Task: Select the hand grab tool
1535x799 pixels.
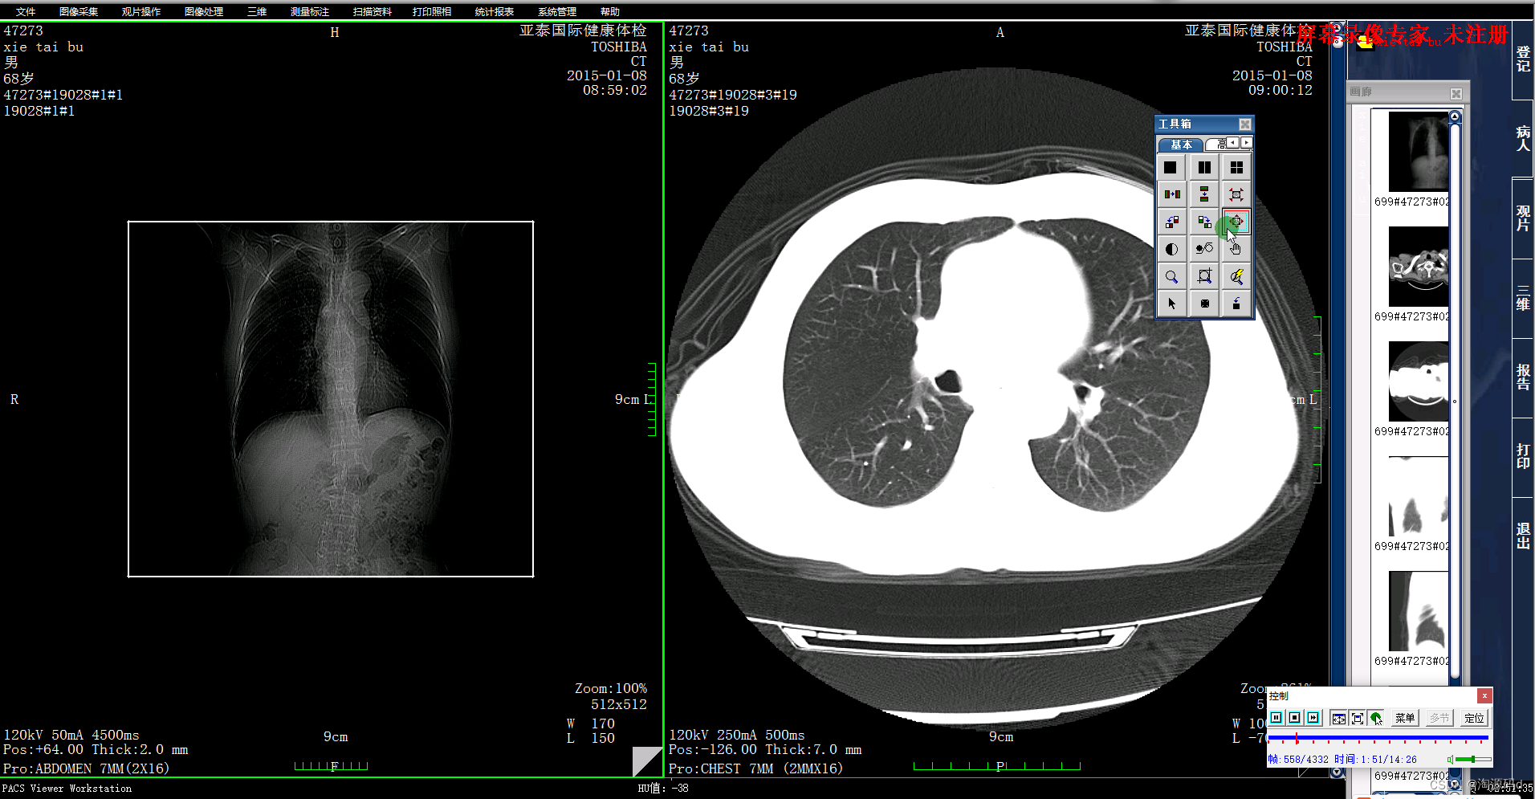Action: (1236, 249)
